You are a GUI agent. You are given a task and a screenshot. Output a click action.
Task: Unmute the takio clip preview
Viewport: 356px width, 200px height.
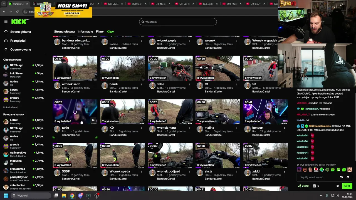point(93,120)
